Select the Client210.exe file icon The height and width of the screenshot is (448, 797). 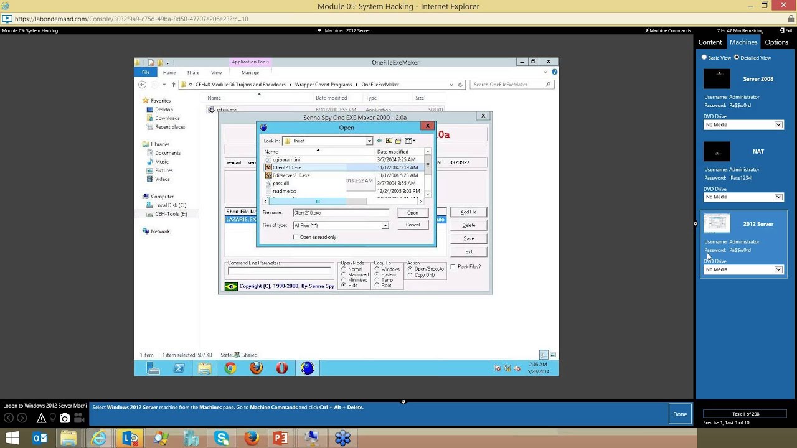pyautogui.click(x=268, y=167)
